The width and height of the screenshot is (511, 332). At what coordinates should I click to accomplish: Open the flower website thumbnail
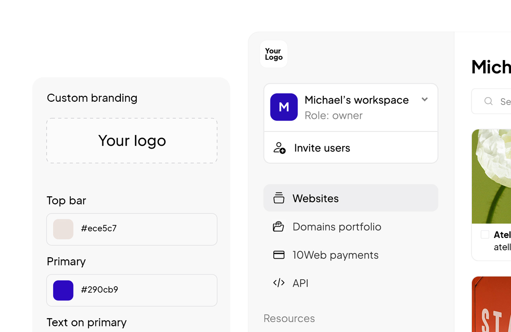(491, 176)
